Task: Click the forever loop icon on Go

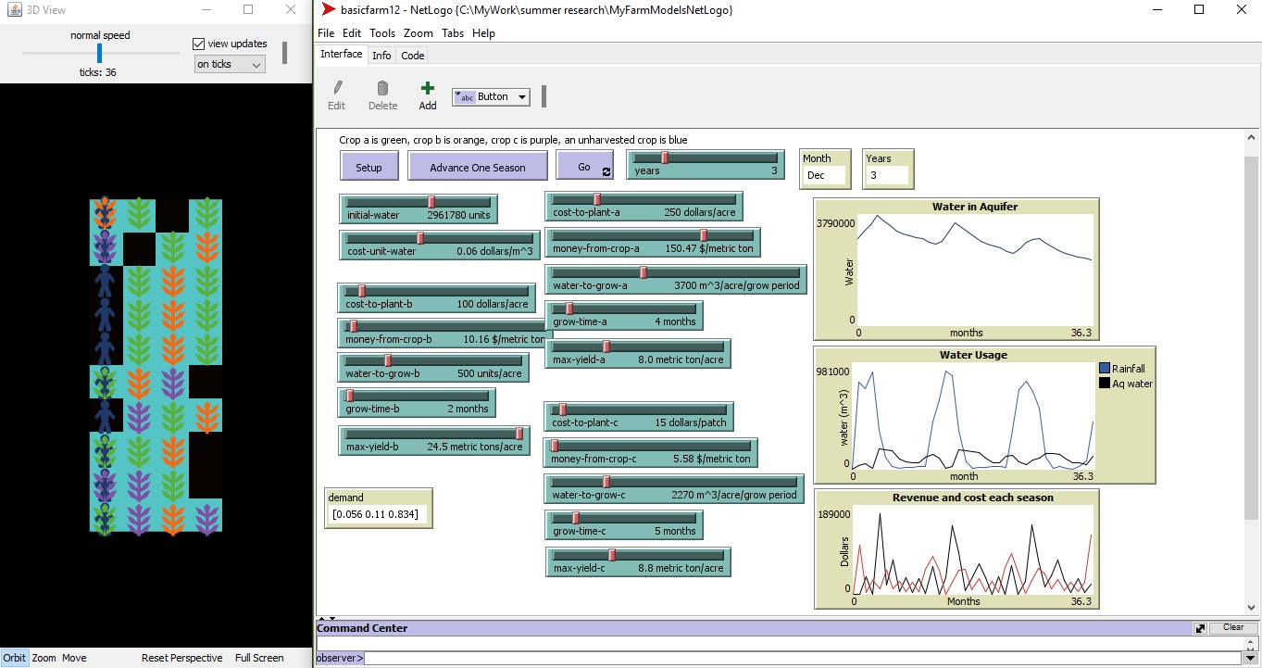Action: [x=606, y=172]
